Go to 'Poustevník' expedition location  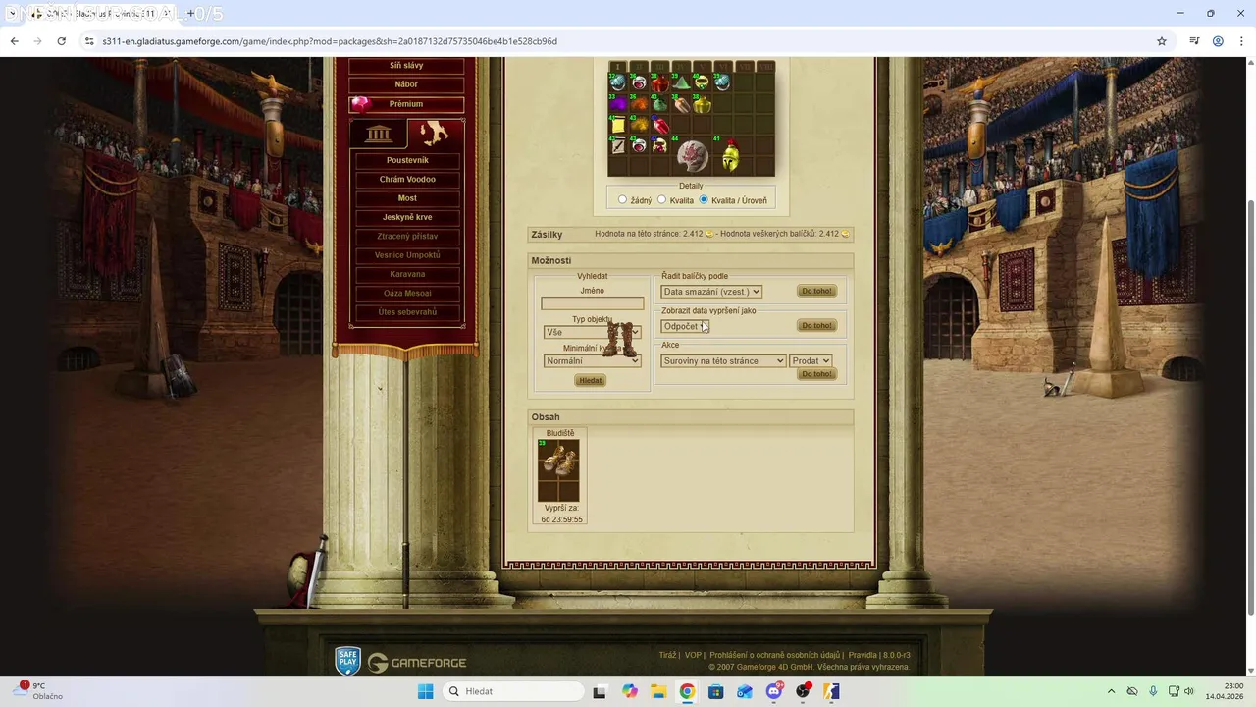point(407,160)
